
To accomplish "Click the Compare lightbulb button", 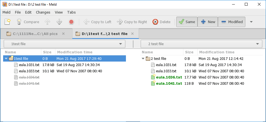I will click(28, 22).
